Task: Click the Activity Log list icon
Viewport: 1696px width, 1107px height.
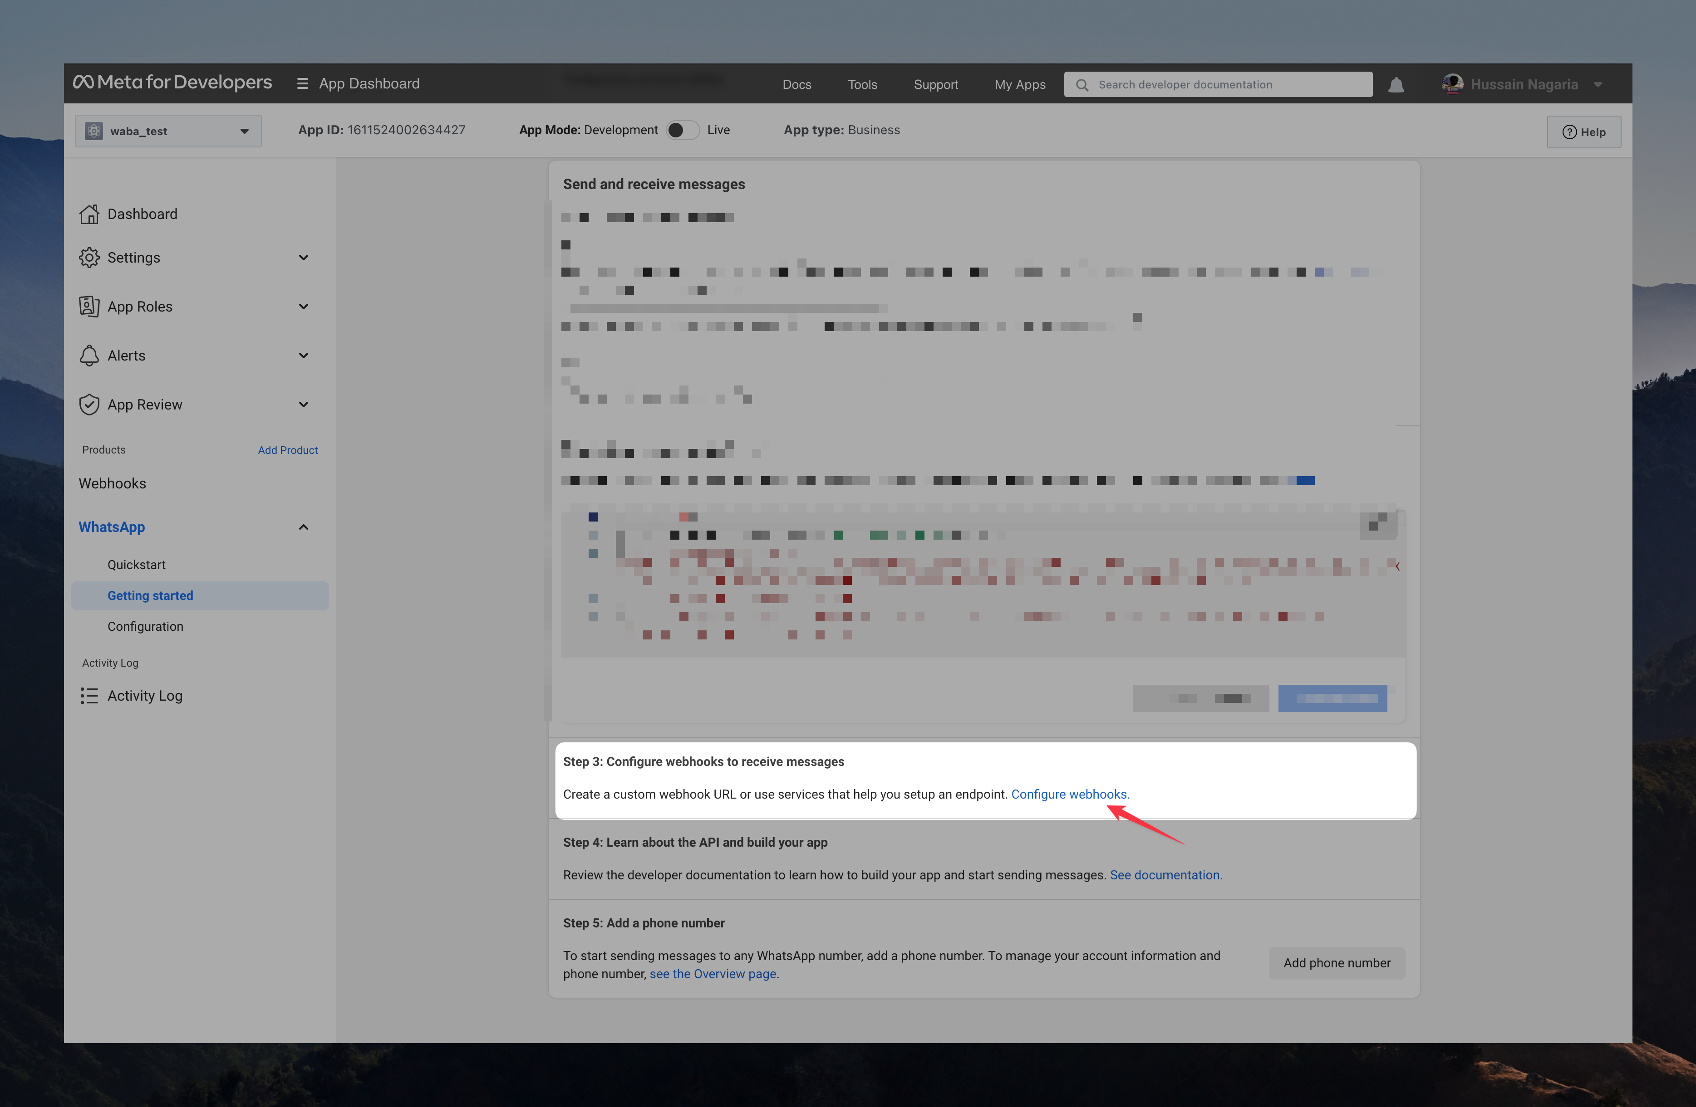Action: [89, 696]
